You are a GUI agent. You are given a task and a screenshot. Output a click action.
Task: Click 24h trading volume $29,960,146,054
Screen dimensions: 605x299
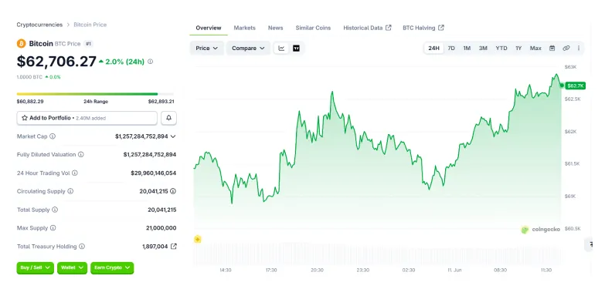pos(154,173)
